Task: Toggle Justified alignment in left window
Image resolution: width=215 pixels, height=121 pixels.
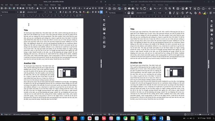Action: (101, 12)
